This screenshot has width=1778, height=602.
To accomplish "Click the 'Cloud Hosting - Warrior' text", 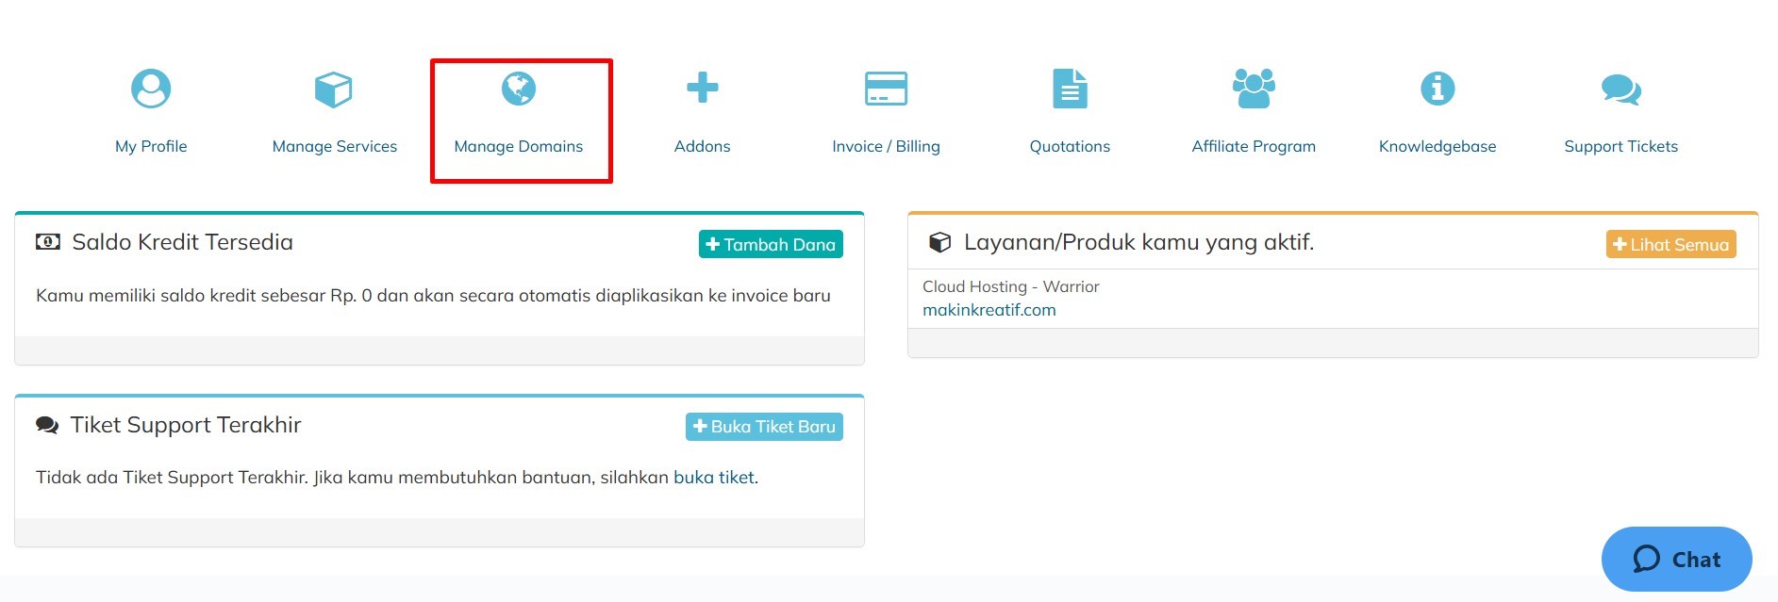I will click(x=1010, y=286).
